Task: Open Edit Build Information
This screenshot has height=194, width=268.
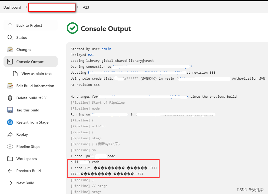Action: (30, 86)
